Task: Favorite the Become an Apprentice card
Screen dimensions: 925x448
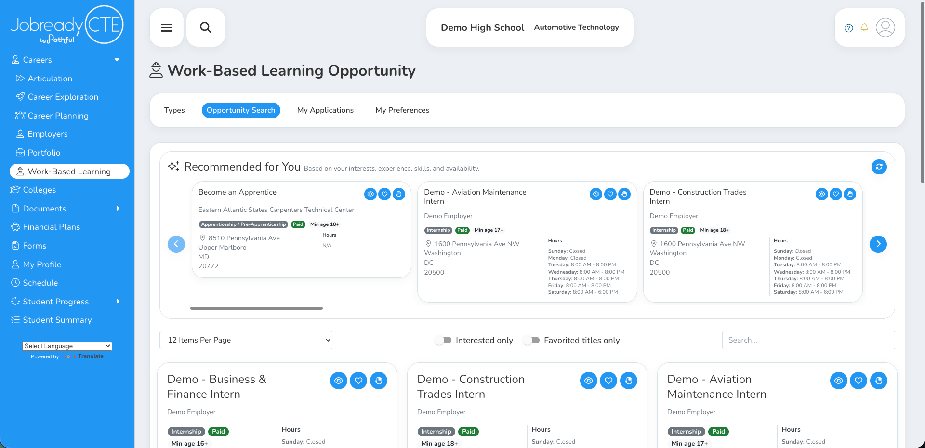Action: [384, 194]
